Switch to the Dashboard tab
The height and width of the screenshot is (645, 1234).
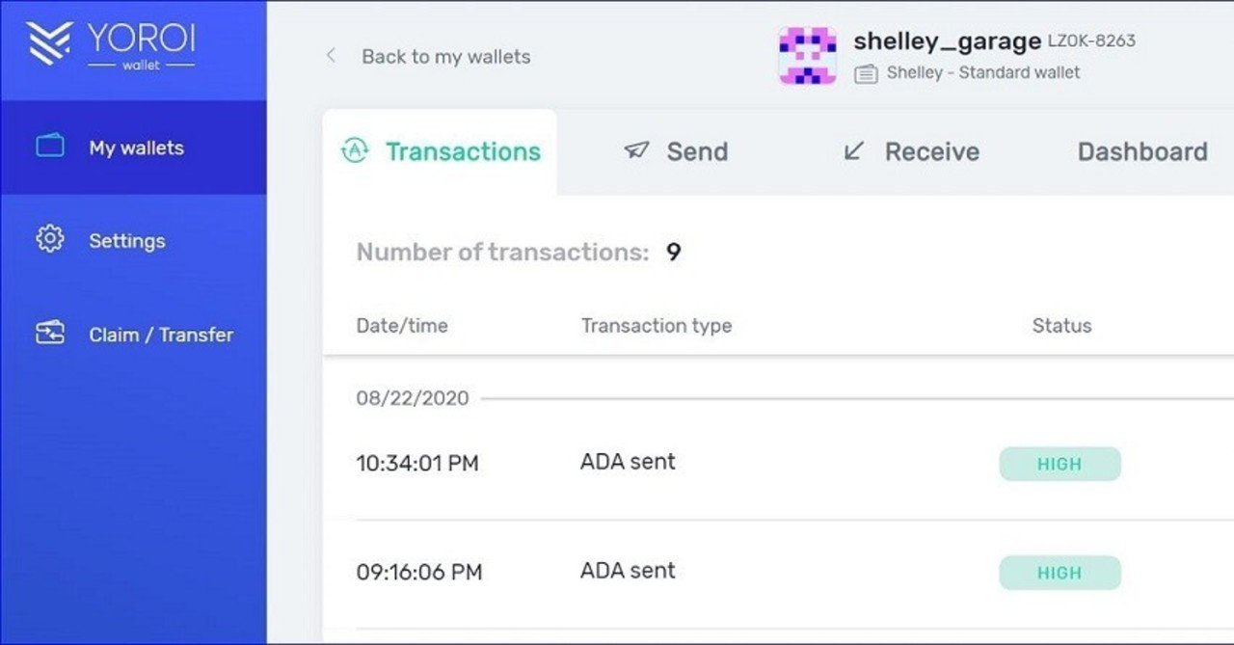pyautogui.click(x=1141, y=151)
